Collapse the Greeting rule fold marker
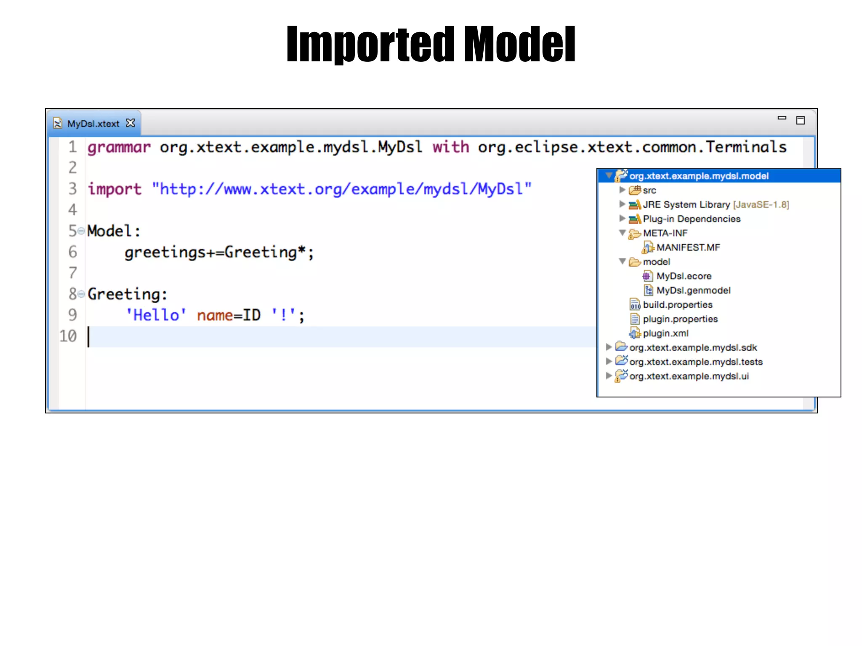The height and width of the screenshot is (646, 862). click(81, 294)
